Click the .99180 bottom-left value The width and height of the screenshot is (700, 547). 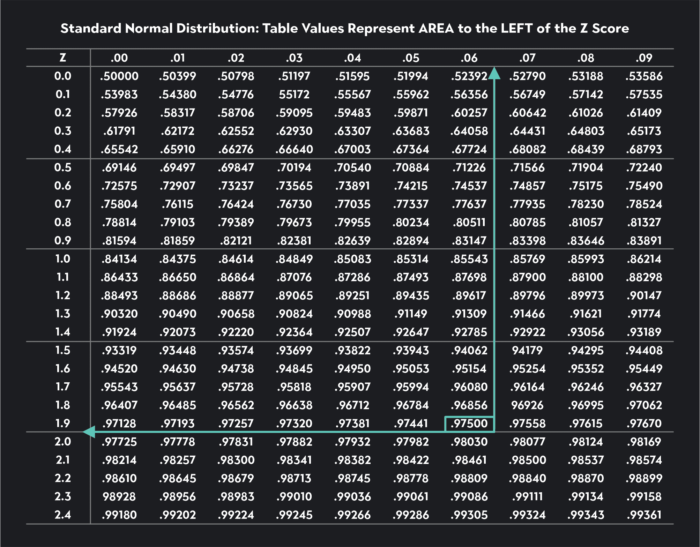(x=119, y=515)
